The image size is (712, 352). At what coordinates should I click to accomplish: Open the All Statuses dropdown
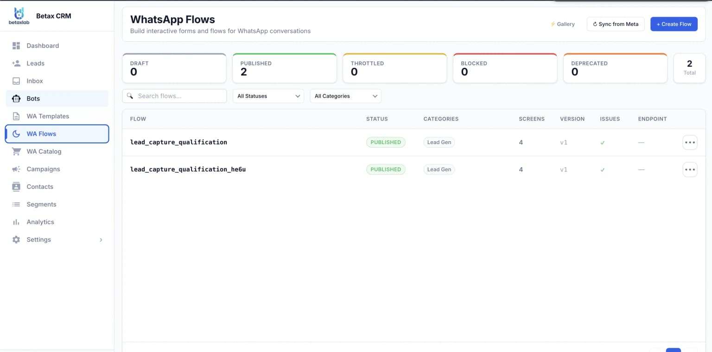click(268, 96)
